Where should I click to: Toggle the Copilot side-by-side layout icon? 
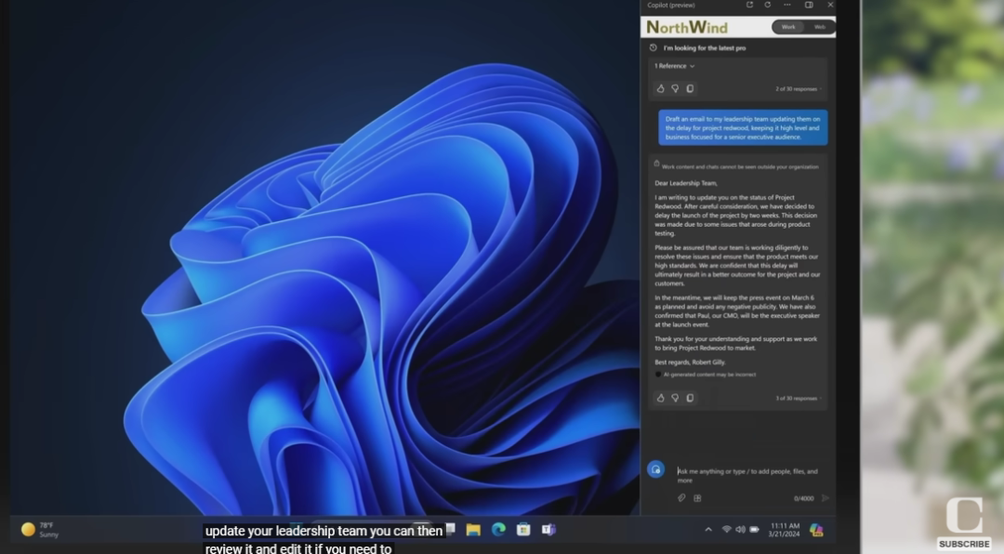809,5
